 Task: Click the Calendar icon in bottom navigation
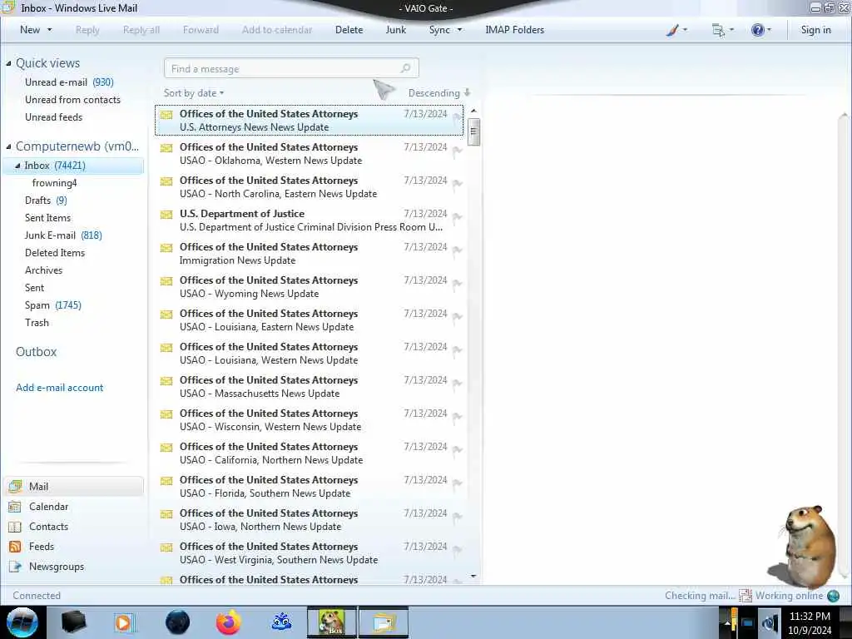[x=15, y=507]
